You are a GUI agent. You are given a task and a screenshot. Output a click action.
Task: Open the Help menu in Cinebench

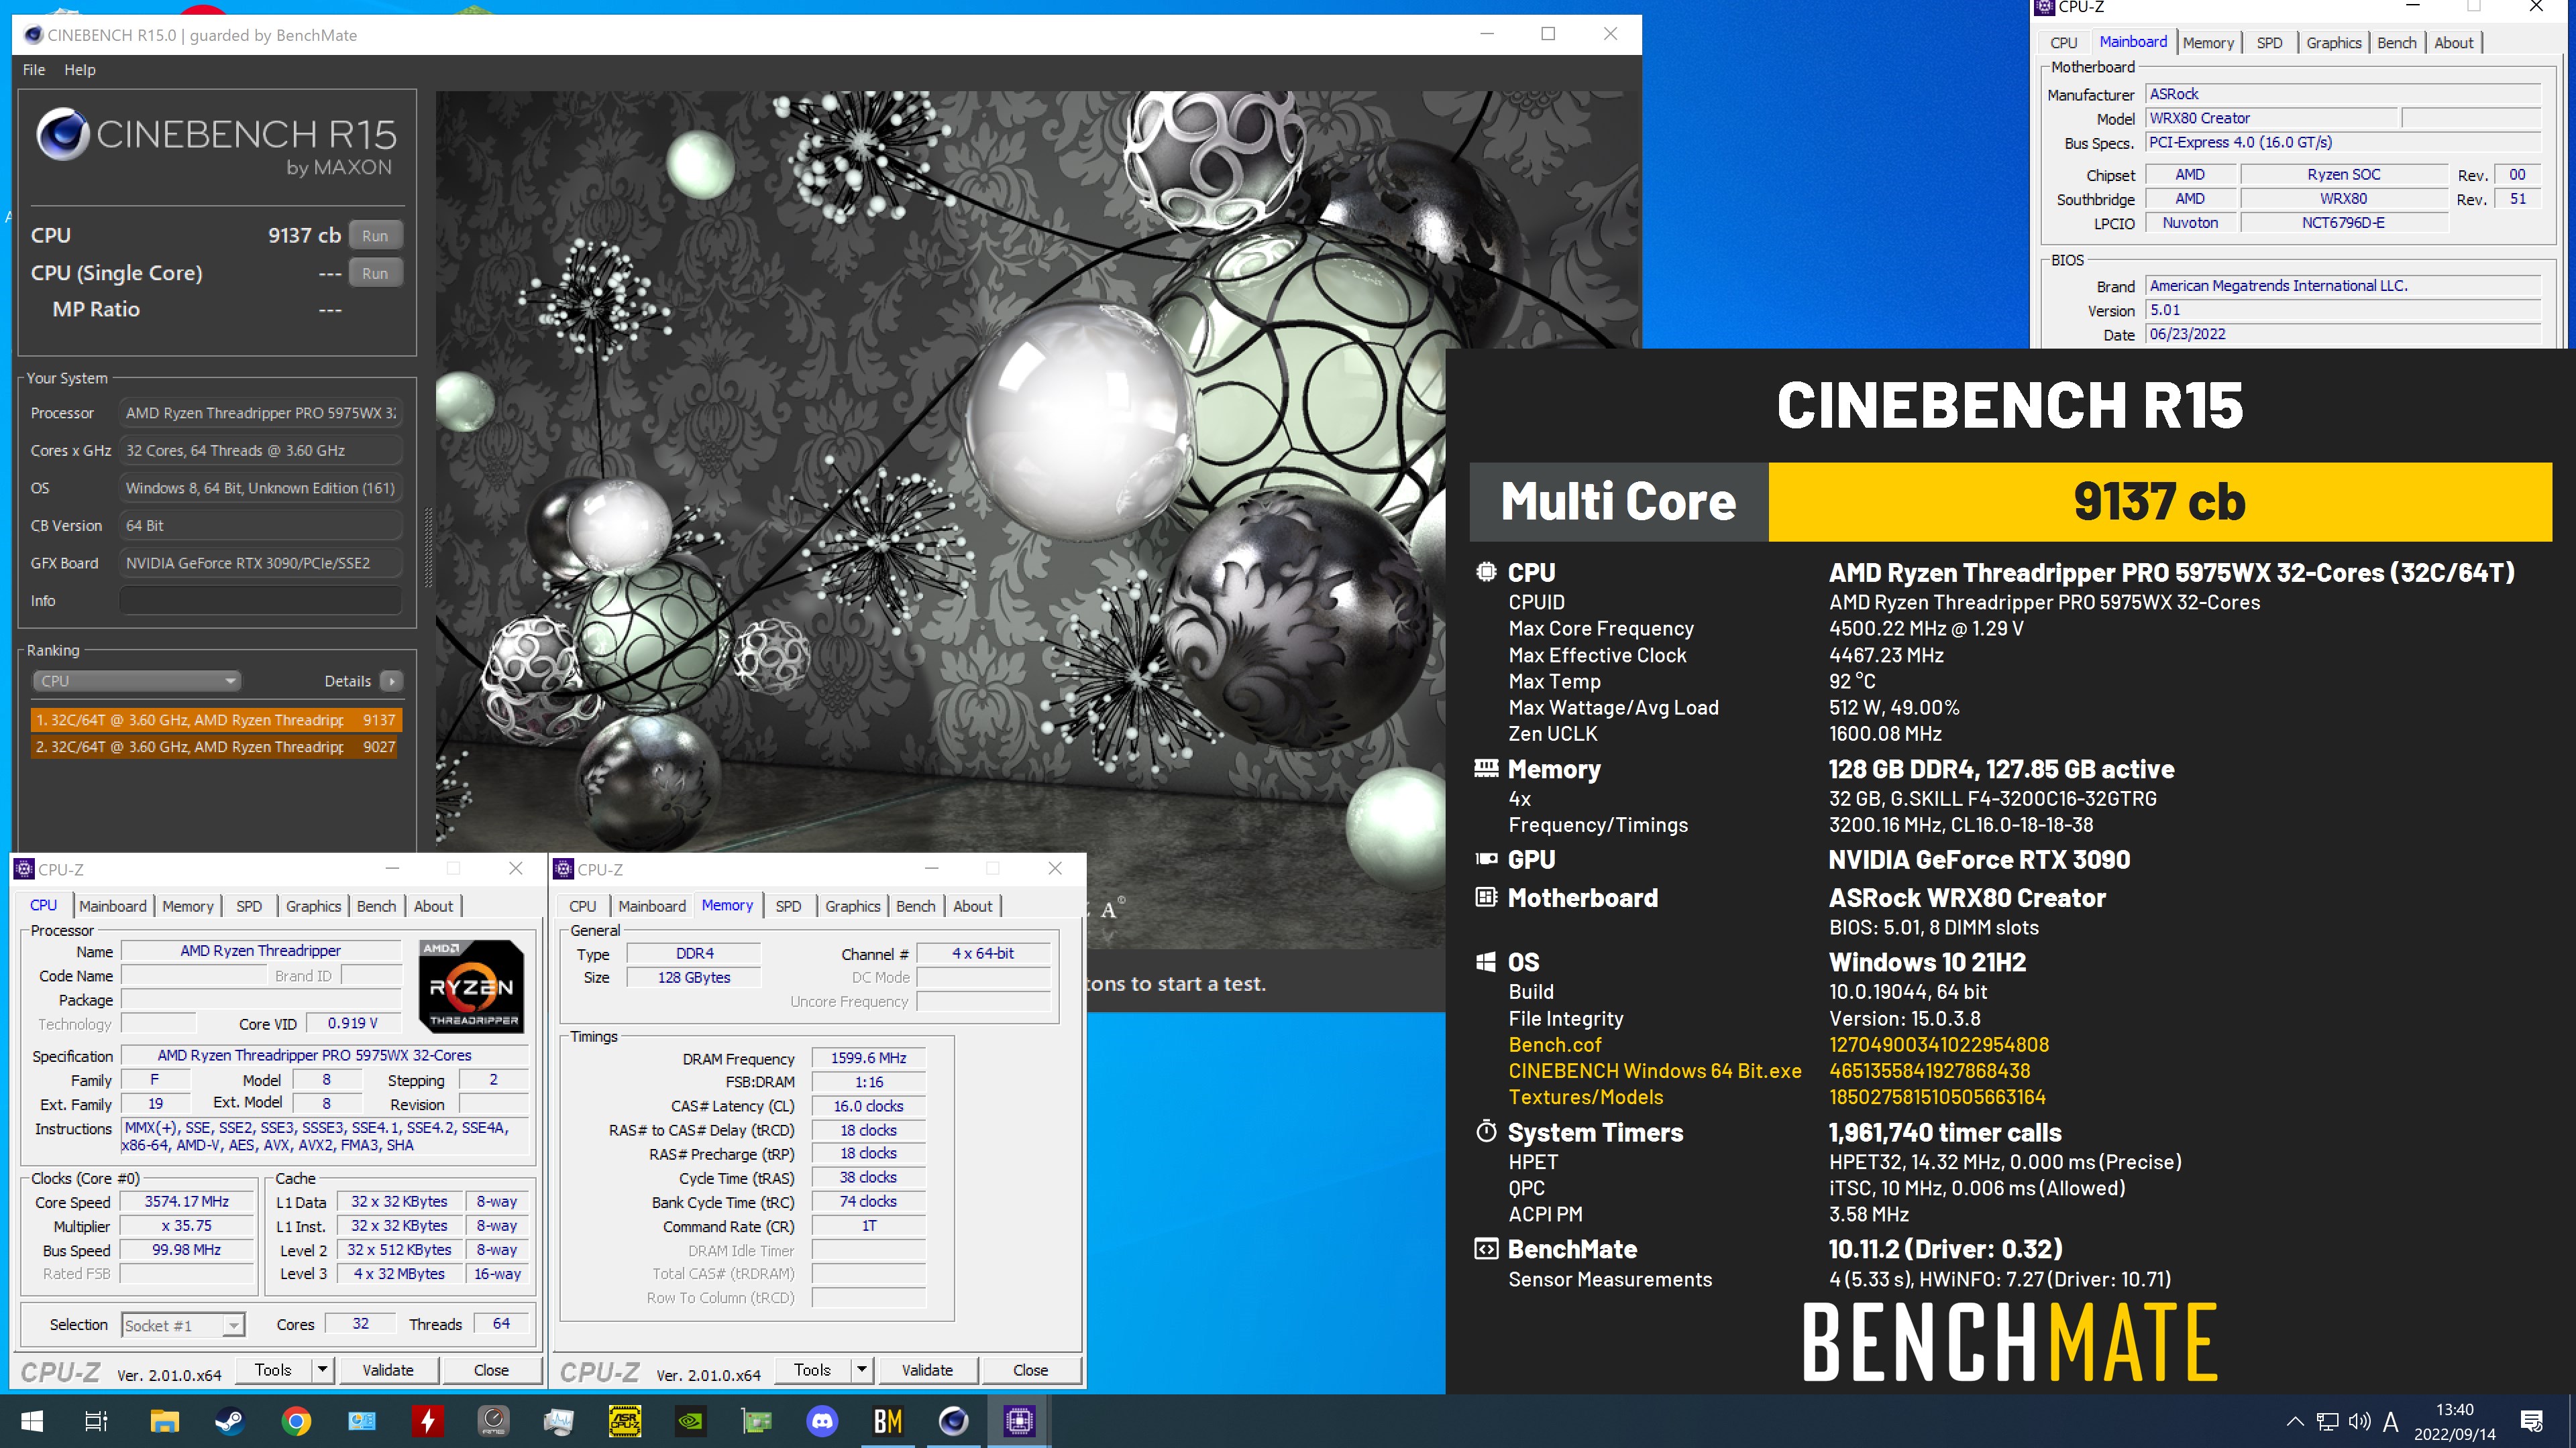[80, 70]
